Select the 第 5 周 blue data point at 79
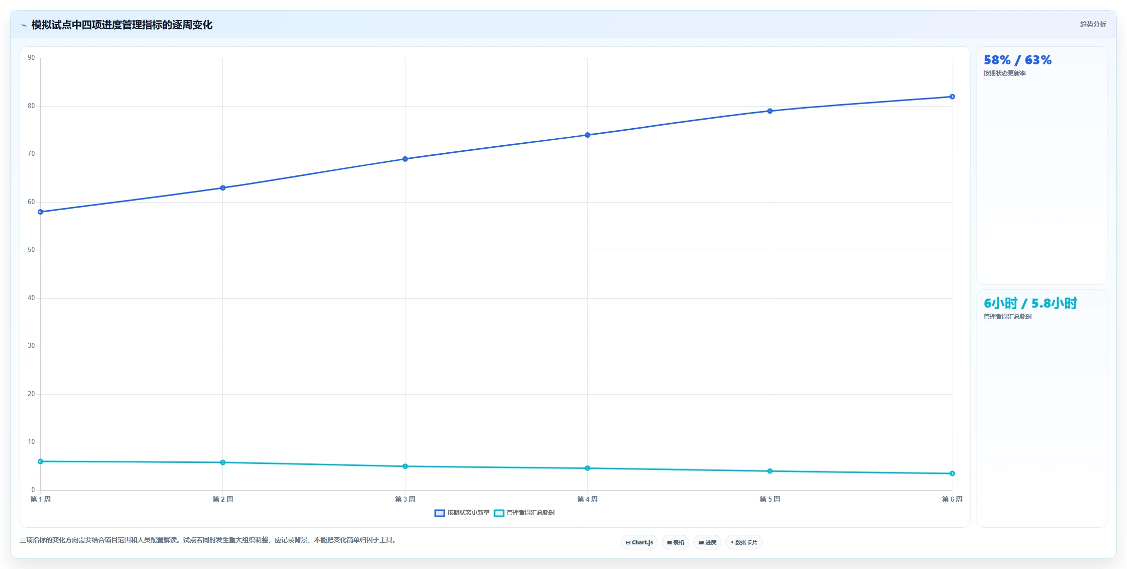 tap(770, 111)
